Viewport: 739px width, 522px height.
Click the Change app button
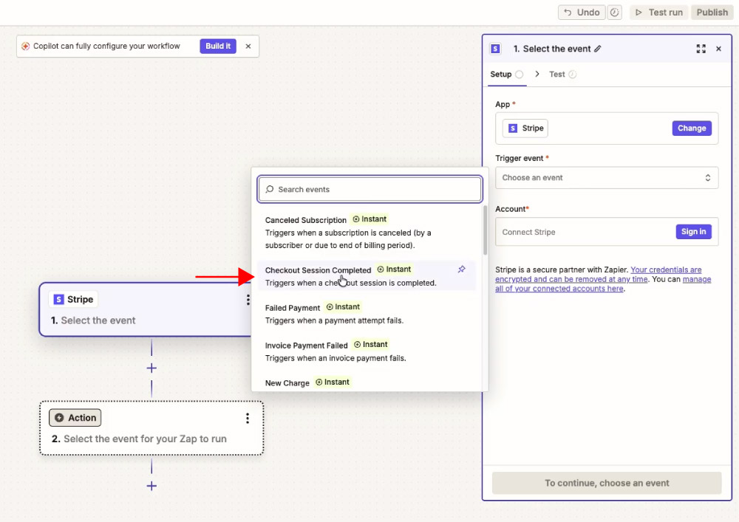692,128
